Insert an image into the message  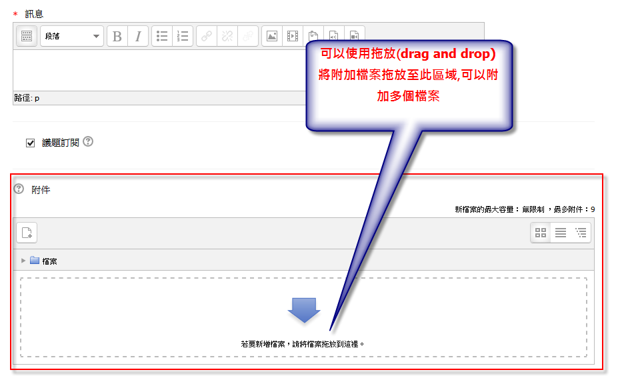coord(271,36)
